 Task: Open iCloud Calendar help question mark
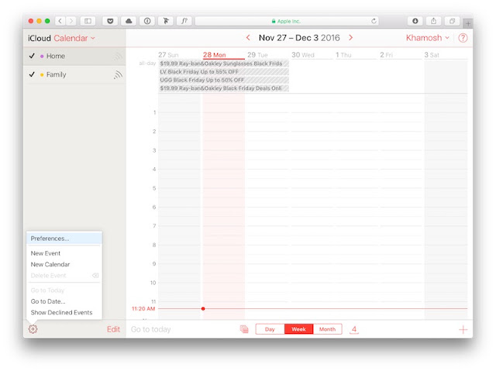coord(463,38)
